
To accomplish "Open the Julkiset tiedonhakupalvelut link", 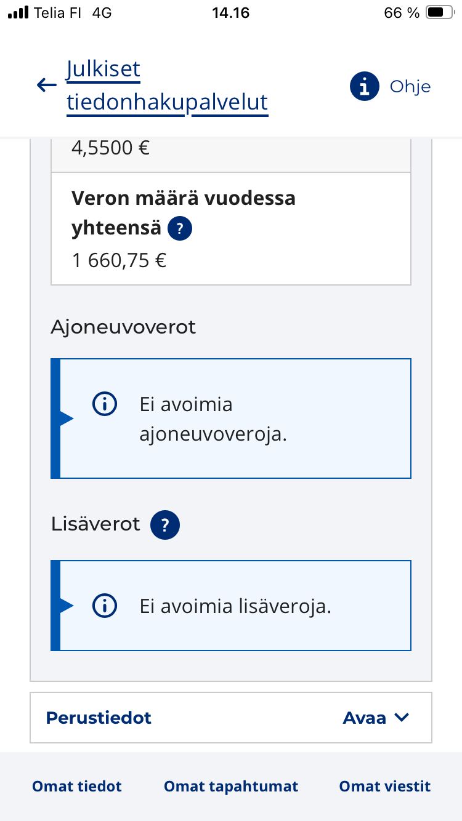I will [168, 86].
